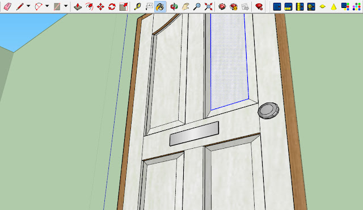Click the yellow disc-shaped icon
The image size is (363, 210).
tap(323, 7)
